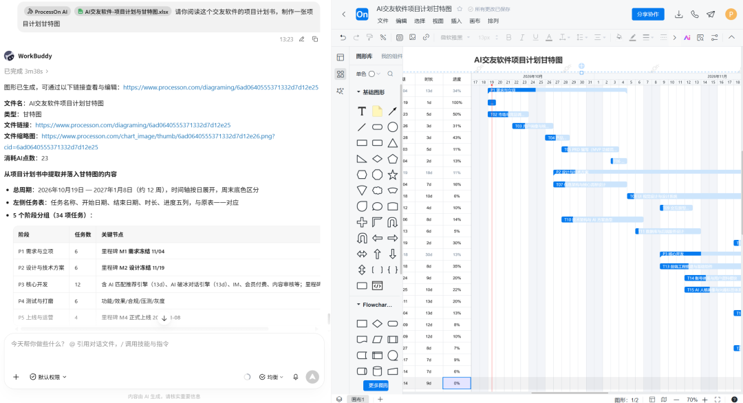Click the paper plane publish icon
The width and height of the screenshot is (743, 403).
click(x=711, y=14)
